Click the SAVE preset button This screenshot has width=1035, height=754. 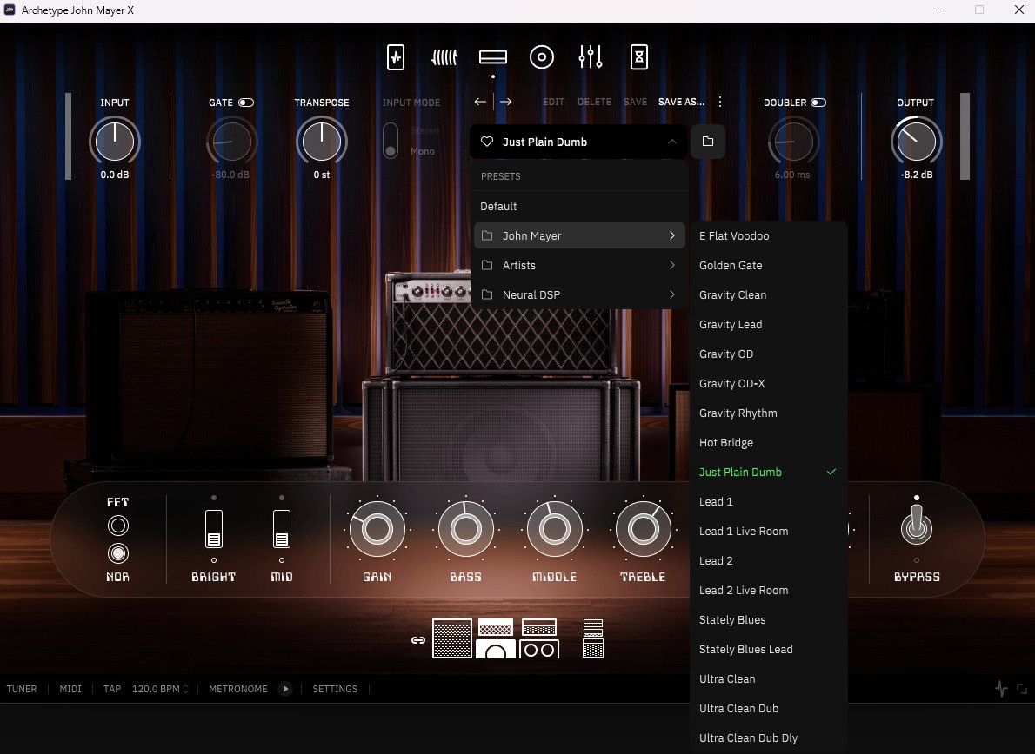pos(635,102)
